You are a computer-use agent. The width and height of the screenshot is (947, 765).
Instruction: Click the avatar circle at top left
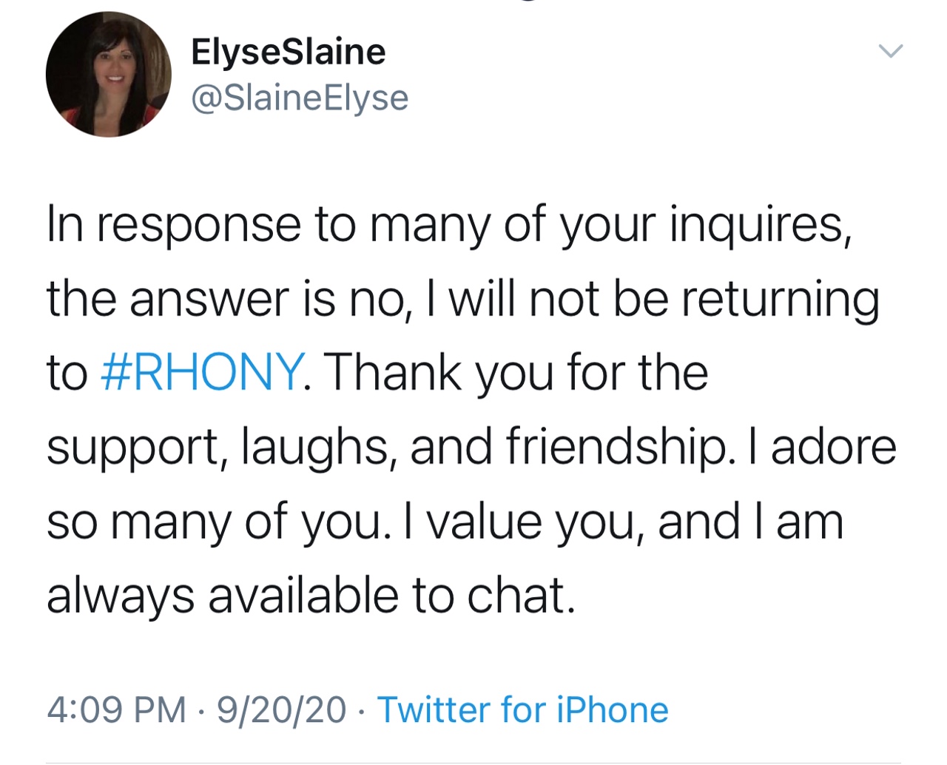(x=108, y=74)
